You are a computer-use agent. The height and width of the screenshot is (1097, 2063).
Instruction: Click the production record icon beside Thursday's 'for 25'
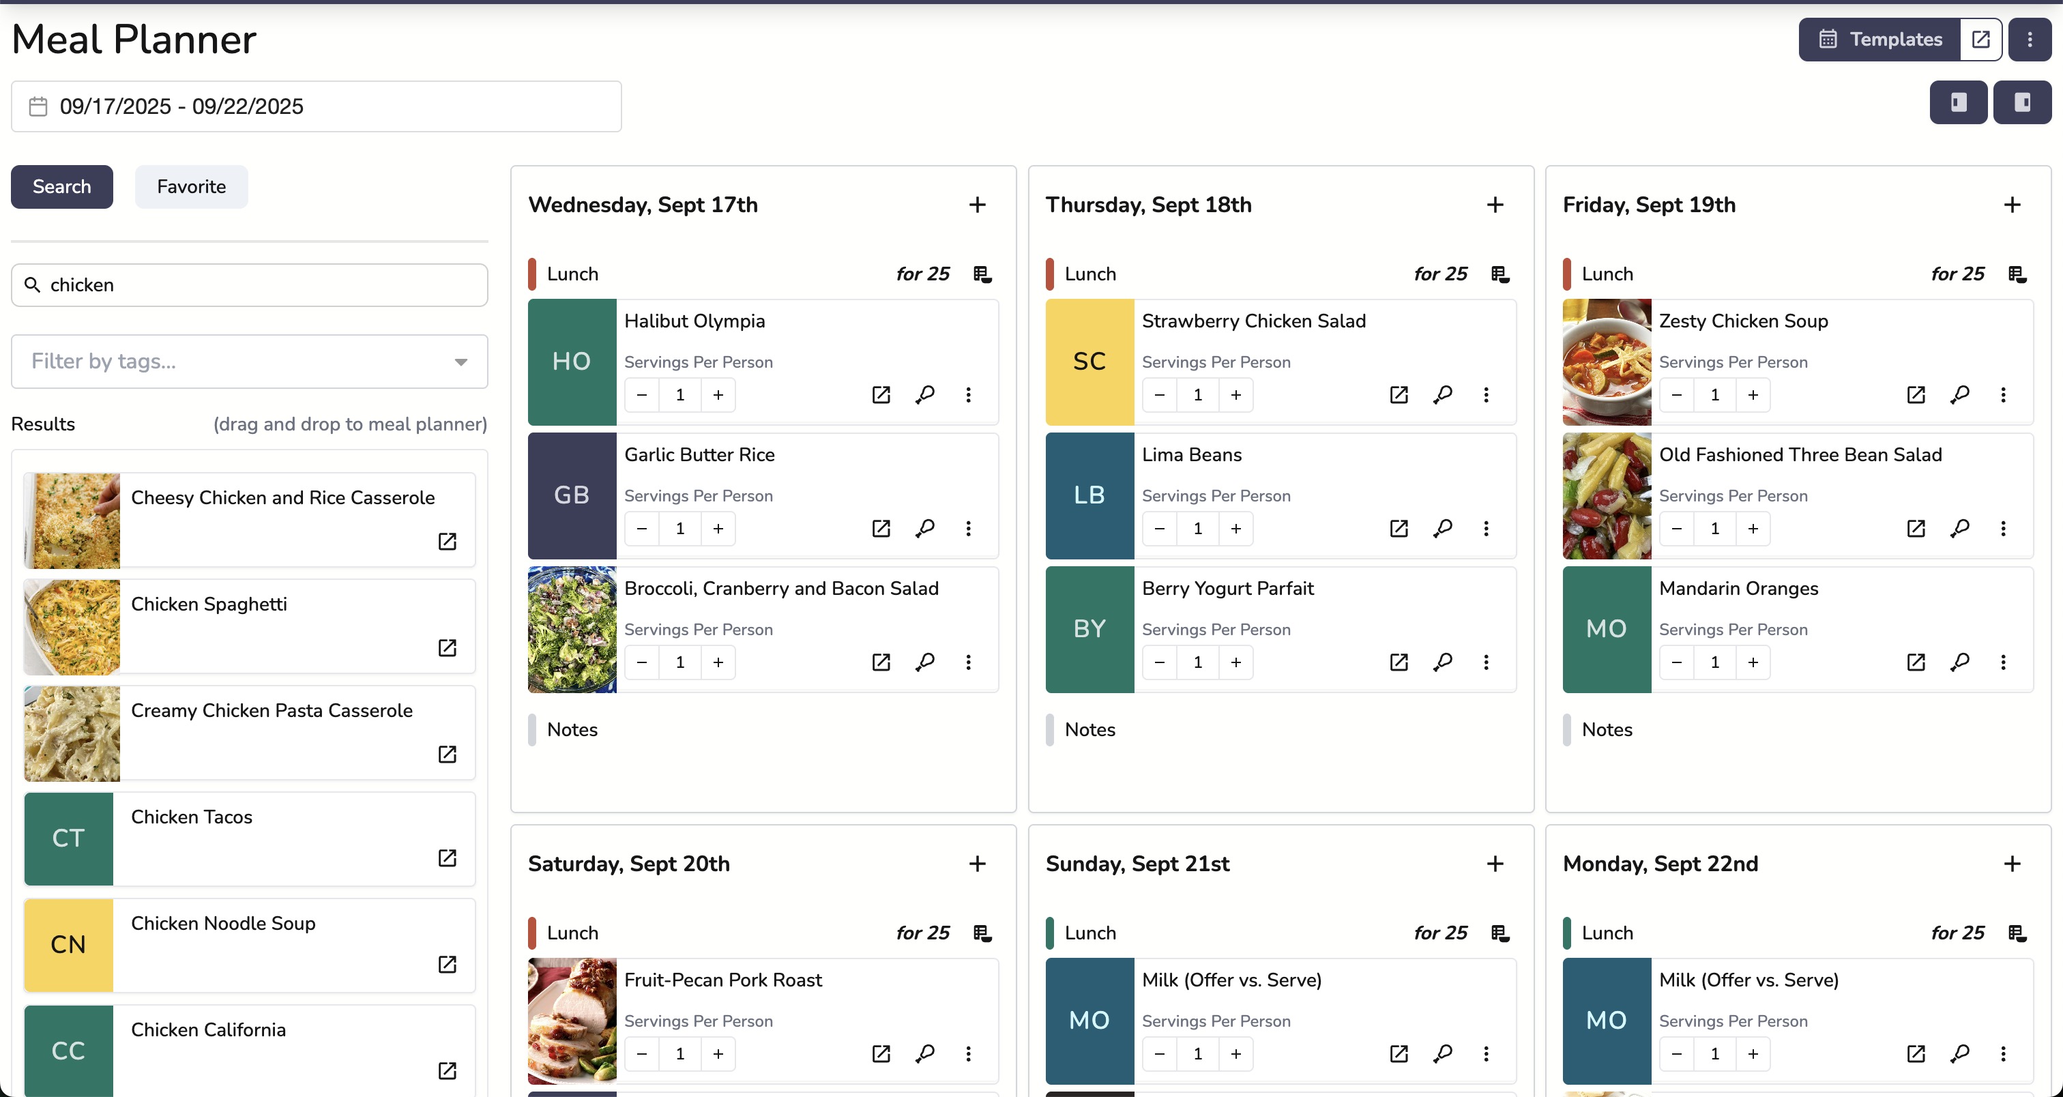pos(1499,274)
